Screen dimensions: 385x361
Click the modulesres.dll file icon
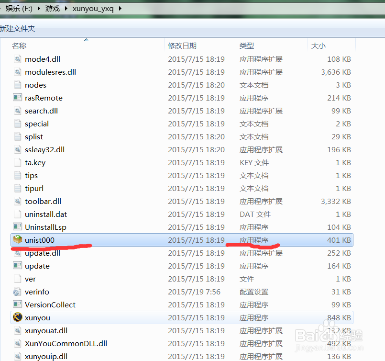click(17, 72)
